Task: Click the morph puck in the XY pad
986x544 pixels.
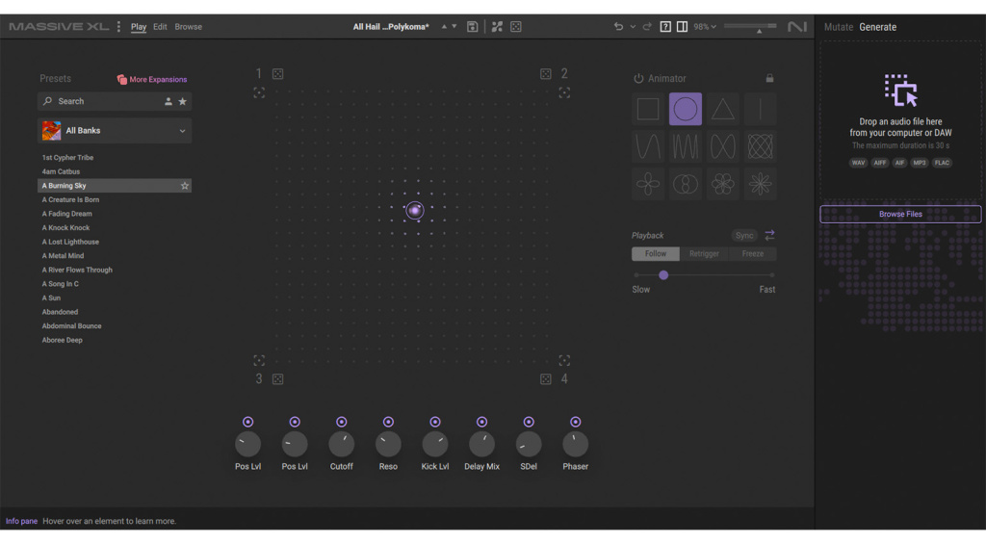Action: (x=414, y=210)
